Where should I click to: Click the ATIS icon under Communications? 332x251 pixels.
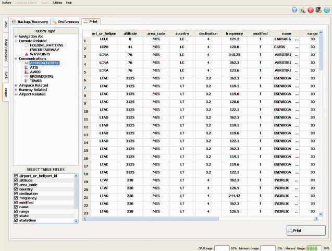point(27,67)
